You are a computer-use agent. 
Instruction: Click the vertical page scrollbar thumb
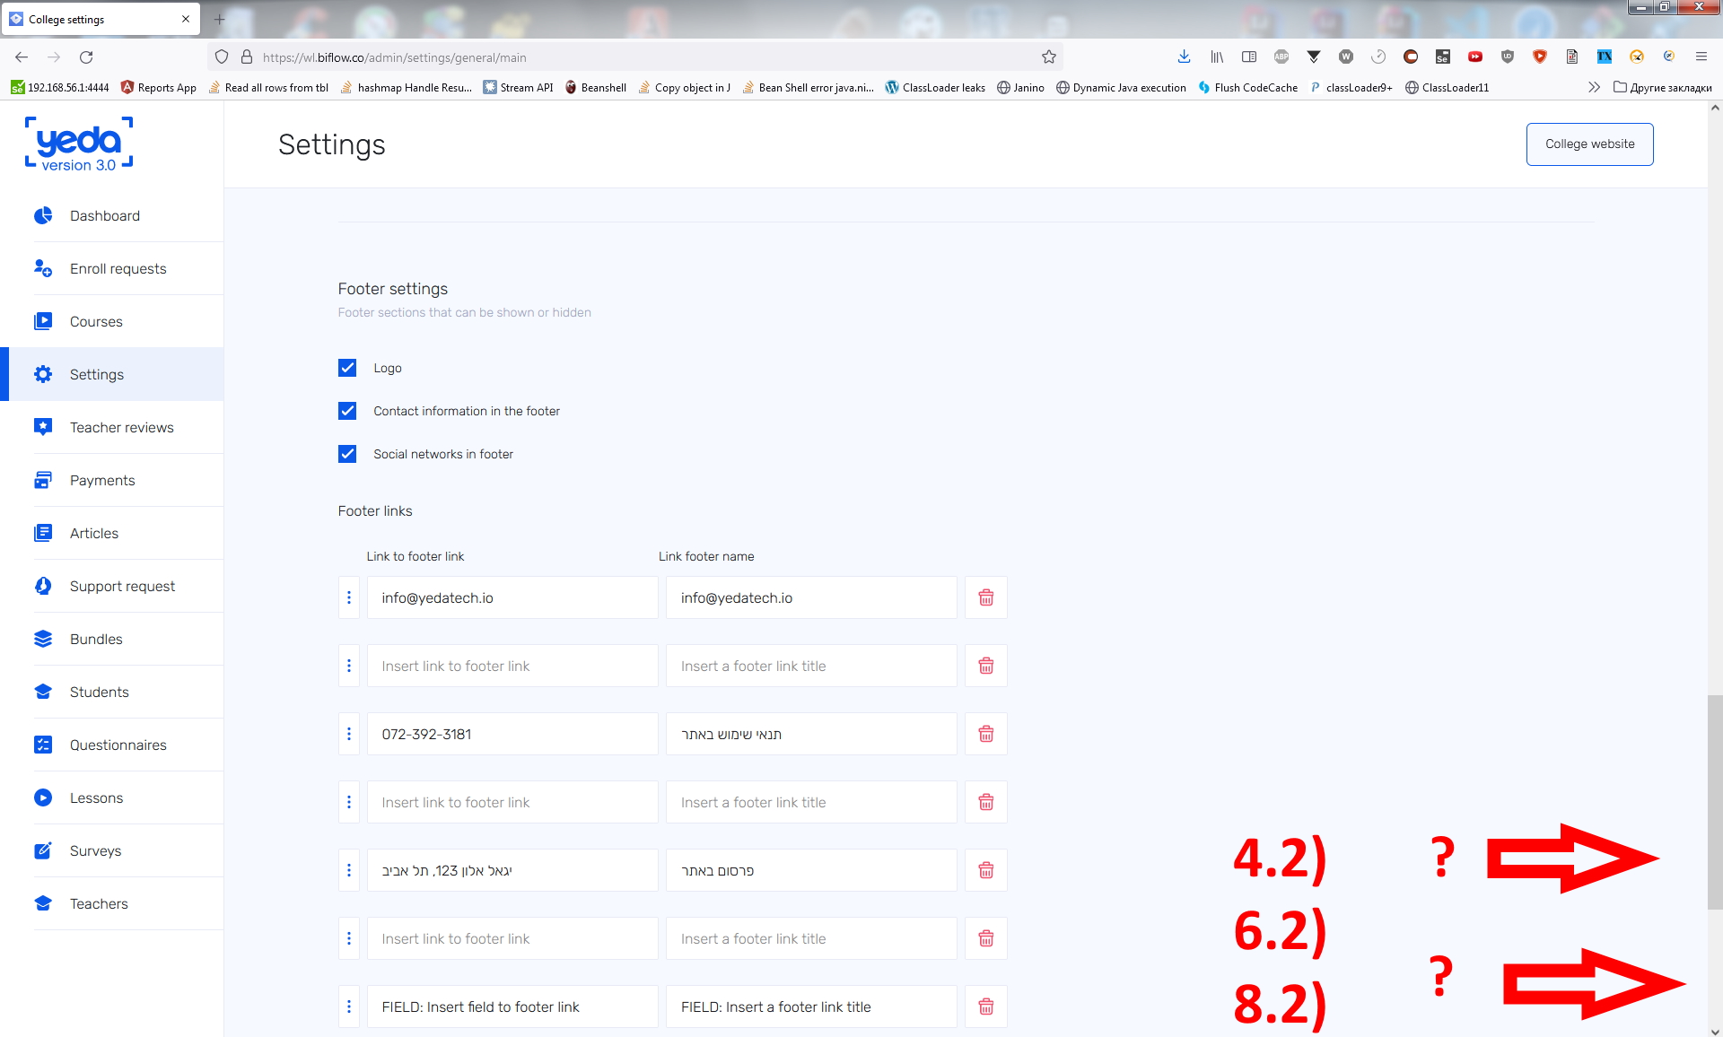click(x=1715, y=801)
